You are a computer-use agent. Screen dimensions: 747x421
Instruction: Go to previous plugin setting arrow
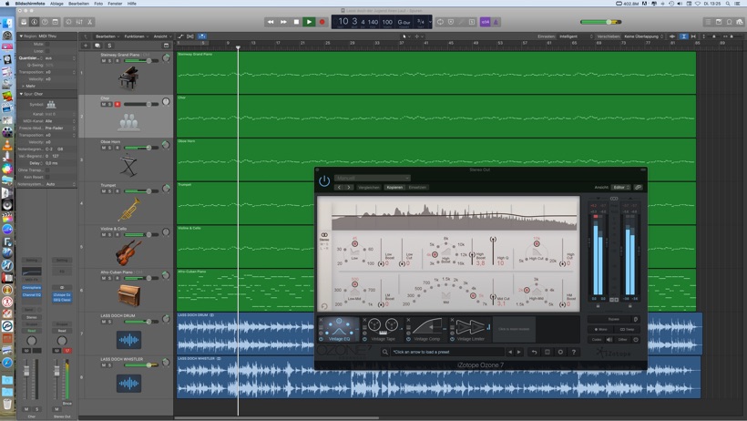[x=339, y=188]
